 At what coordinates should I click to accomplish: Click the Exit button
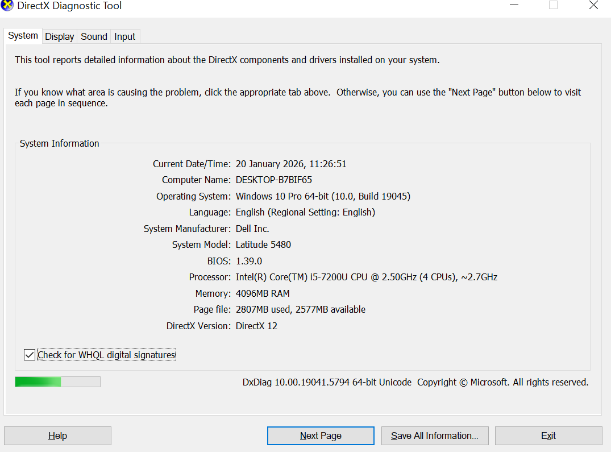[x=548, y=436]
